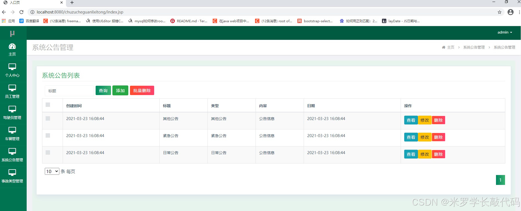The height and width of the screenshot is (211, 521).
Task: Click the home icon in breadcrumb
Action: click(x=444, y=47)
